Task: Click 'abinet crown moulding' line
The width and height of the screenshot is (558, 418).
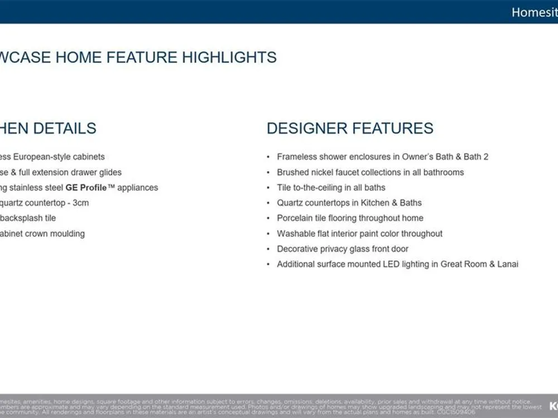Action: pyautogui.click(x=42, y=234)
